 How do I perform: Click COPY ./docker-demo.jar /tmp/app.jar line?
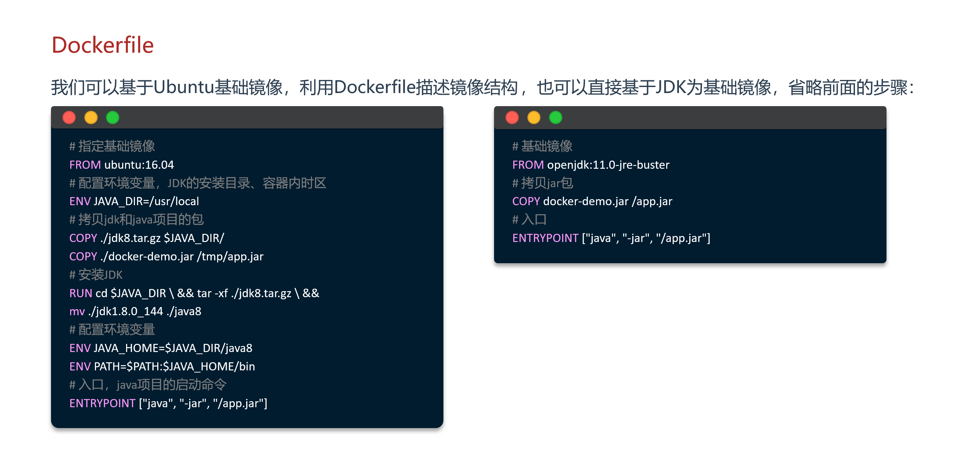point(166,256)
